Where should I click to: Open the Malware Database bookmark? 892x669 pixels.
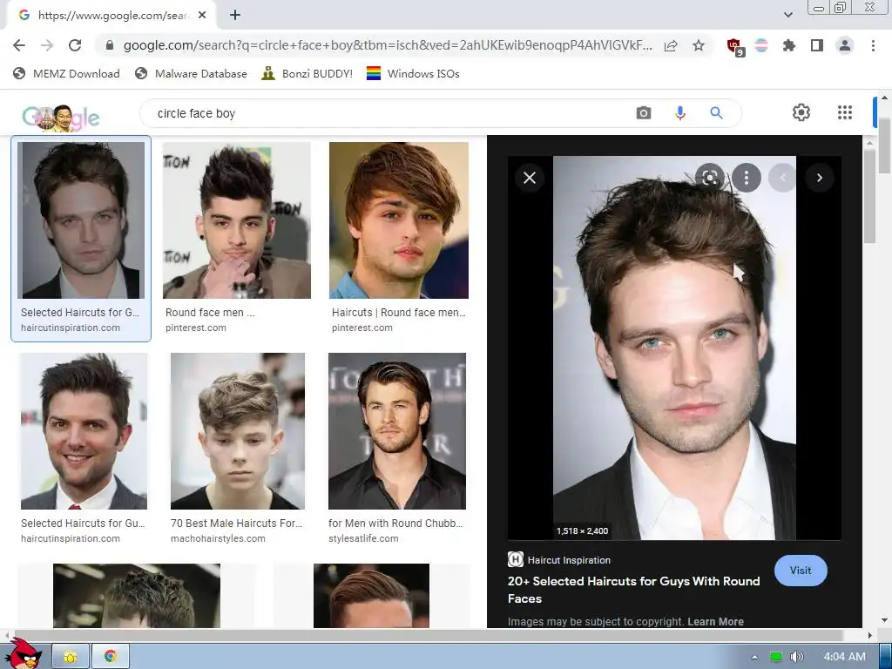pyautogui.click(x=191, y=74)
